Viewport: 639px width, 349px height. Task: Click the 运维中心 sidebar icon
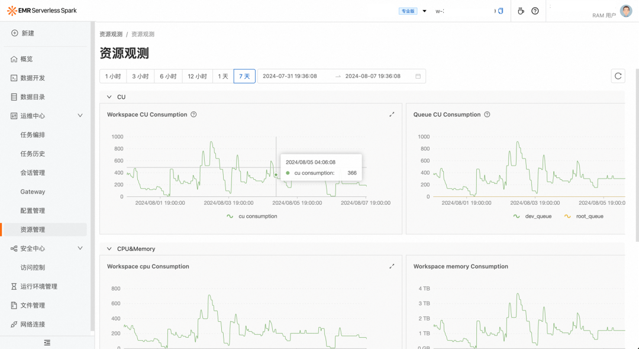(14, 116)
